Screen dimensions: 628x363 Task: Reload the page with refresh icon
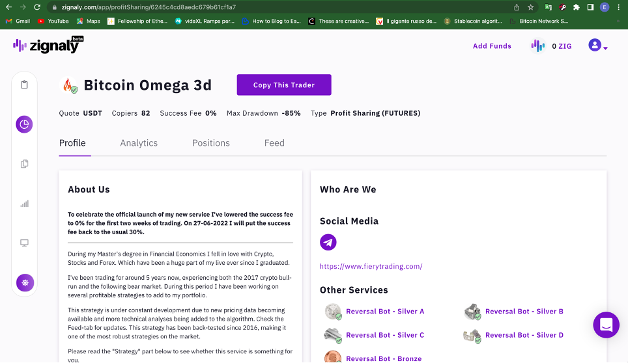[37, 7]
